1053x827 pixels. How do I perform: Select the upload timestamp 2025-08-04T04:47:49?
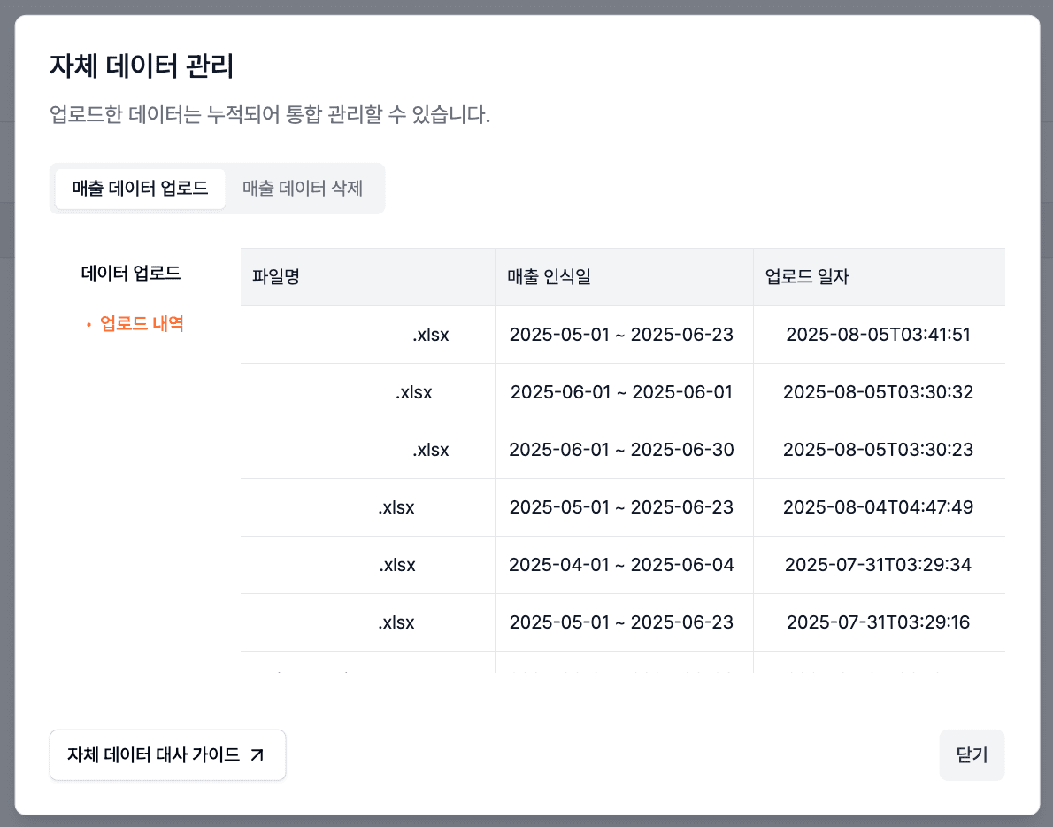(878, 507)
